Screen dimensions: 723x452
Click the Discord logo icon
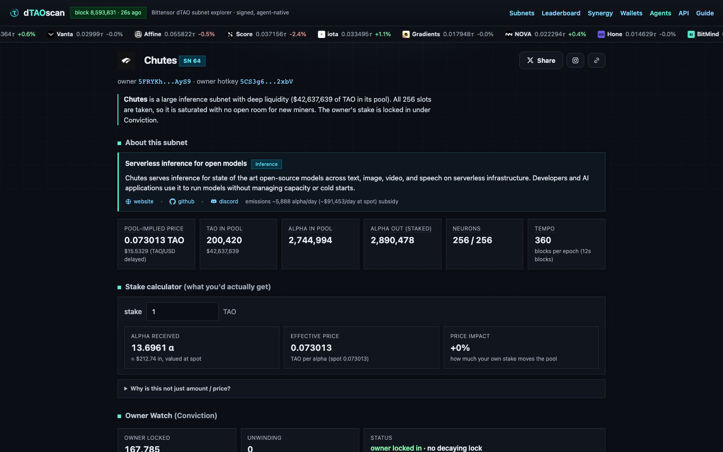coord(214,202)
